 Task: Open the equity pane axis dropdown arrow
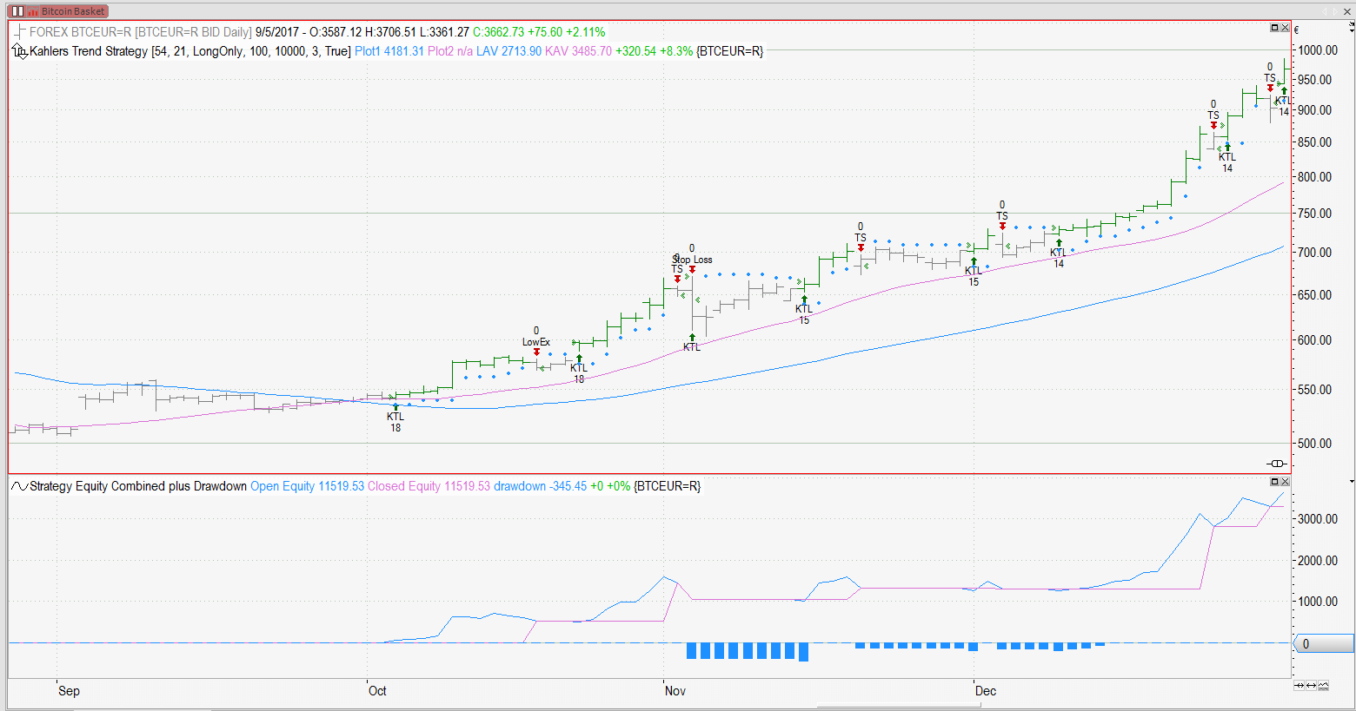coord(1351,481)
